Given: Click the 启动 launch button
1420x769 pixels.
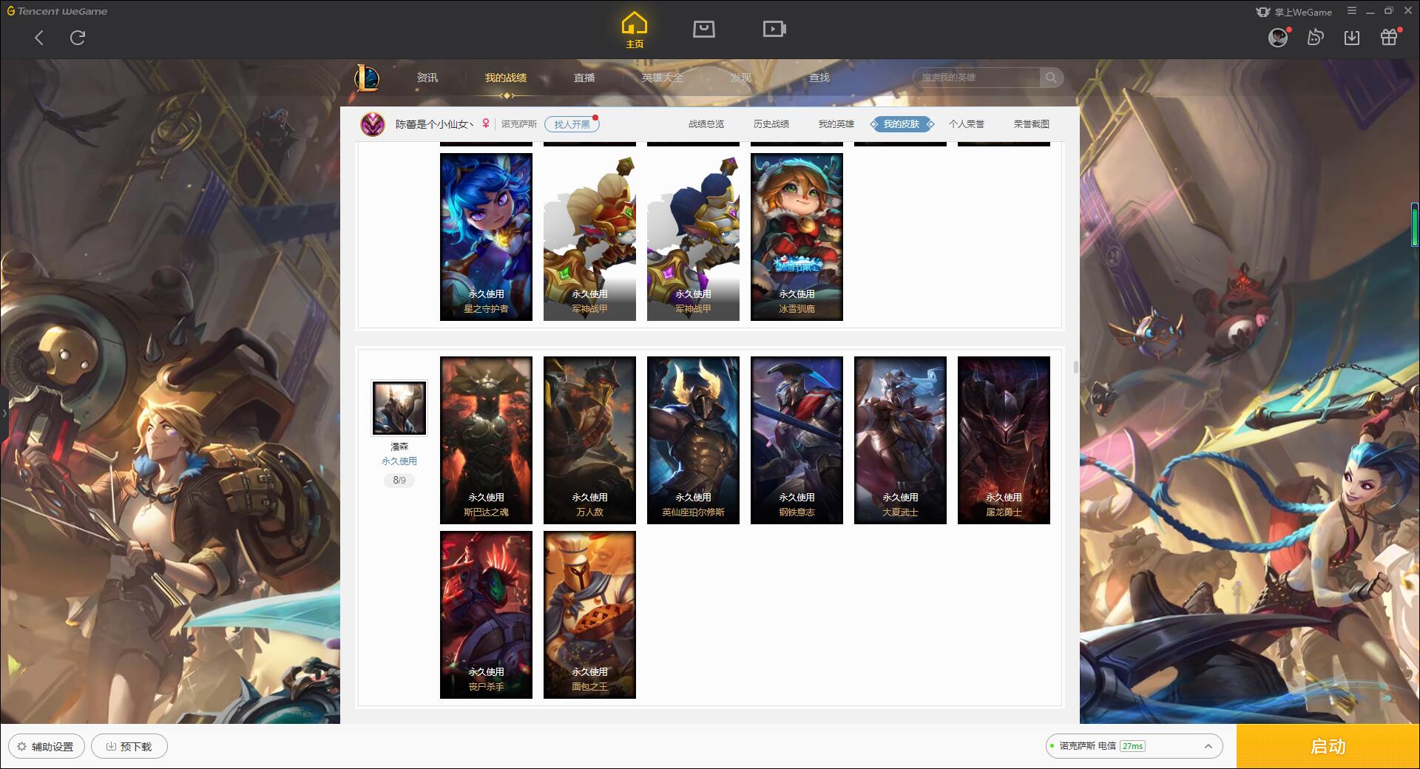Looking at the screenshot, I should 1328,746.
